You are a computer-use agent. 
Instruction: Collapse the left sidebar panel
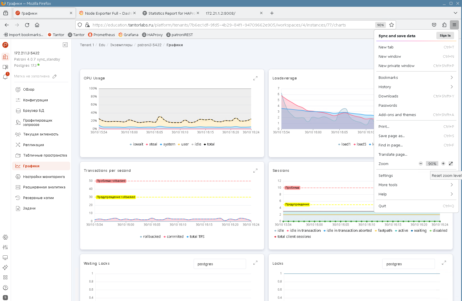(65, 45)
